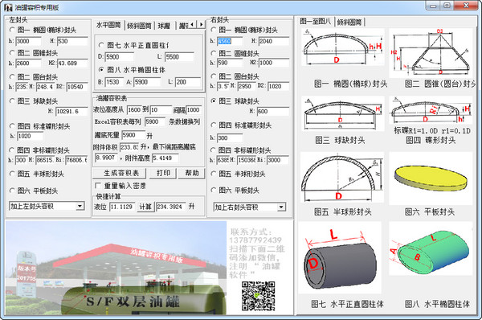Click 图七 水平正直圆柱体 cylinder image
The width and height of the screenshot is (482, 320).
(x=340, y=258)
